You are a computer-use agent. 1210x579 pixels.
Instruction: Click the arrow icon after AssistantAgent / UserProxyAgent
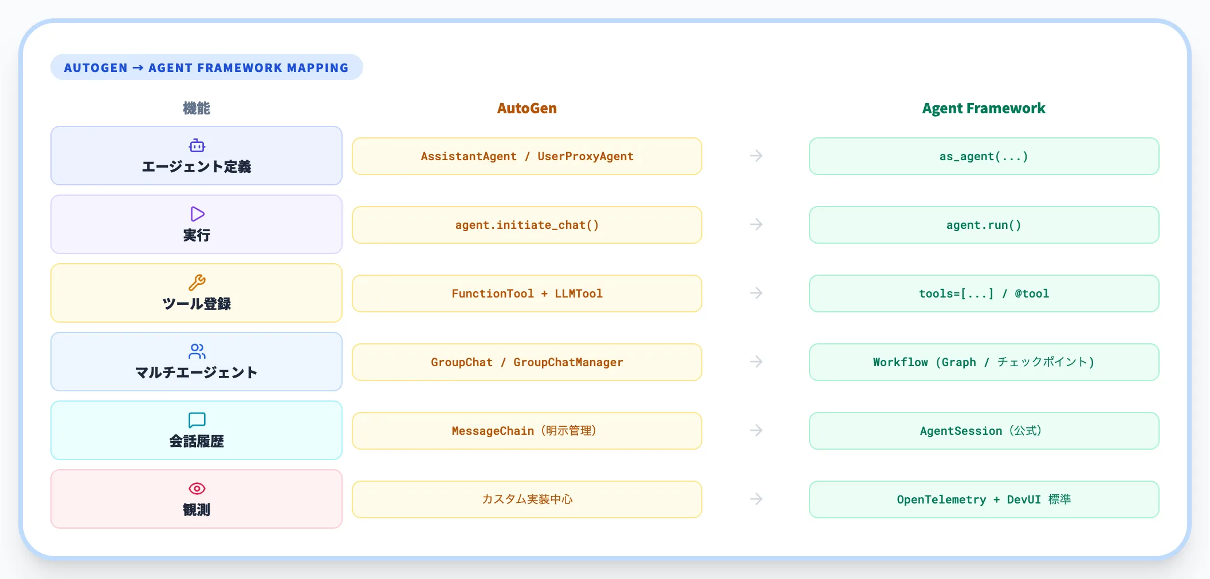(756, 156)
